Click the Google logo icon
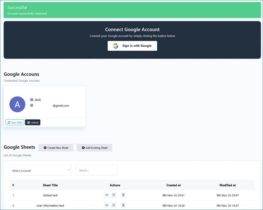Image resolution: width=263 pixels, height=210 pixels. click(116, 46)
